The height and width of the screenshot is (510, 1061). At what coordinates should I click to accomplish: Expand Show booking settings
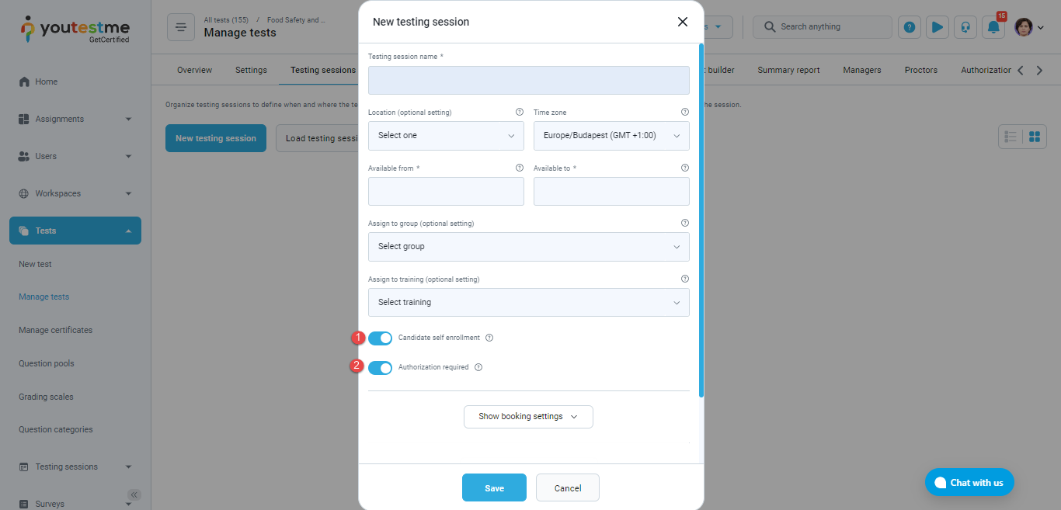[x=528, y=417]
